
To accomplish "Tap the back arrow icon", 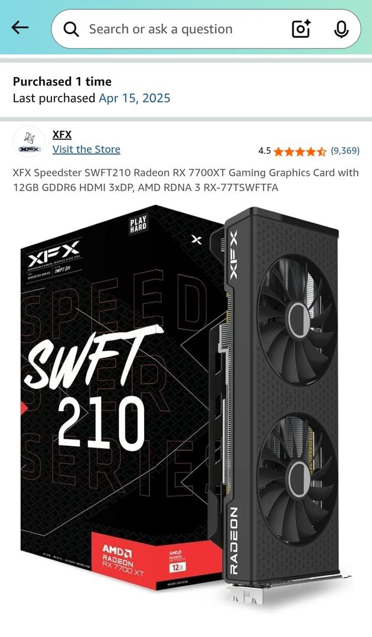I will (20, 28).
